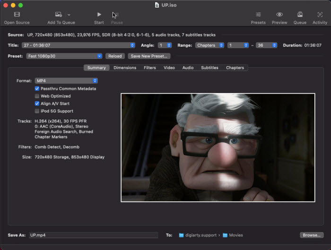
Task: Click the UP.iso window title text
Action: click(169, 5)
